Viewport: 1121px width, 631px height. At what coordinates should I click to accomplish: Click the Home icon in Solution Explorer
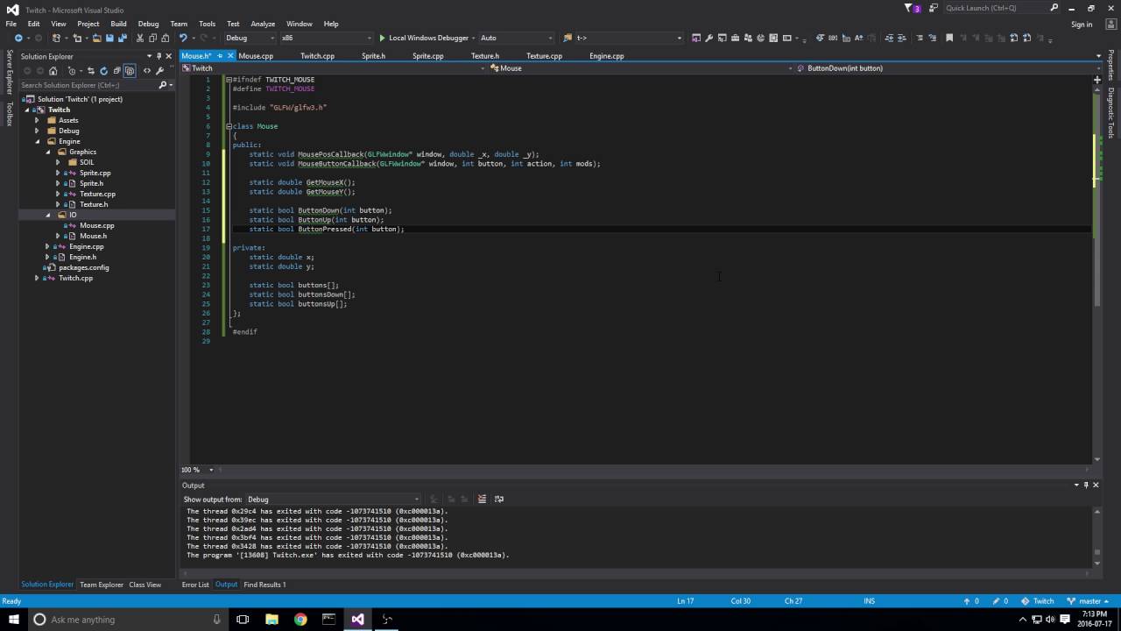click(53, 71)
